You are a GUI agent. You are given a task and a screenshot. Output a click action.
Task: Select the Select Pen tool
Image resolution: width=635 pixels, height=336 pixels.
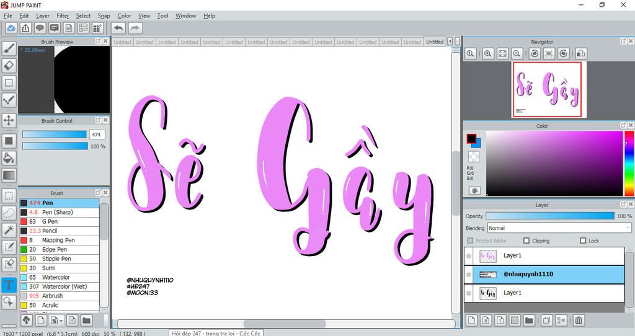pyautogui.click(x=9, y=247)
